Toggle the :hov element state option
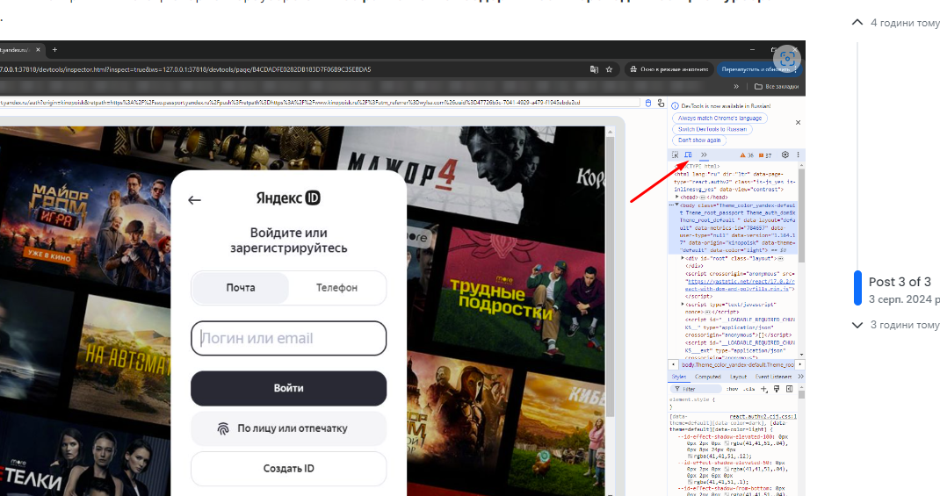Viewport: 940px width, 496px height. [732, 389]
